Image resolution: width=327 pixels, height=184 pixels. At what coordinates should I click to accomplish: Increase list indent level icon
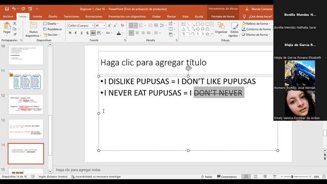click(x=156, y=26)
